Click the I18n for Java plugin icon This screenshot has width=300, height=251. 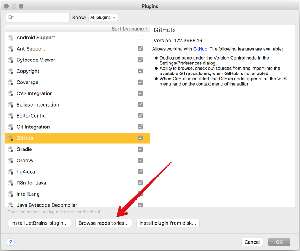point(11,183)
